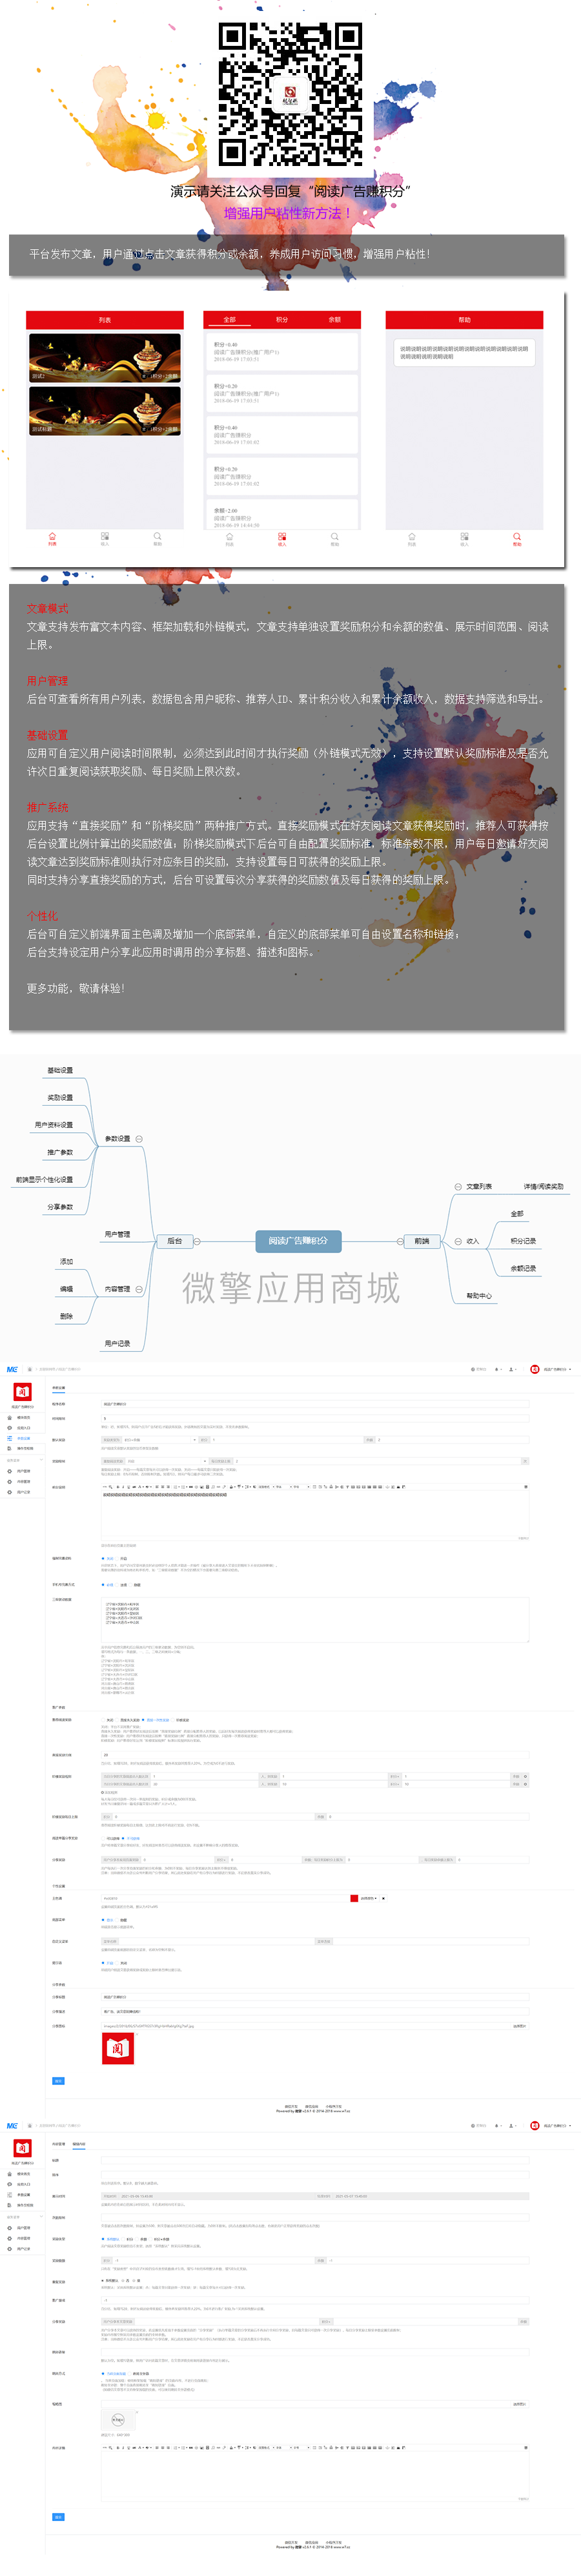Select the 推广参数 node
Screen dimensions: 581x2576
point(60,1152)
